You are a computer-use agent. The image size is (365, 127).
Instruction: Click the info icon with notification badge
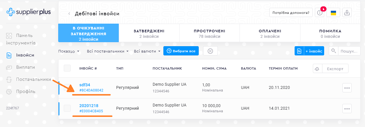tap(320, 13)
